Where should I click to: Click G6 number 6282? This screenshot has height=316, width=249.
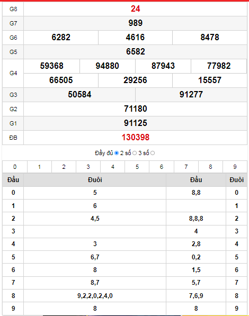click(61, 37)
